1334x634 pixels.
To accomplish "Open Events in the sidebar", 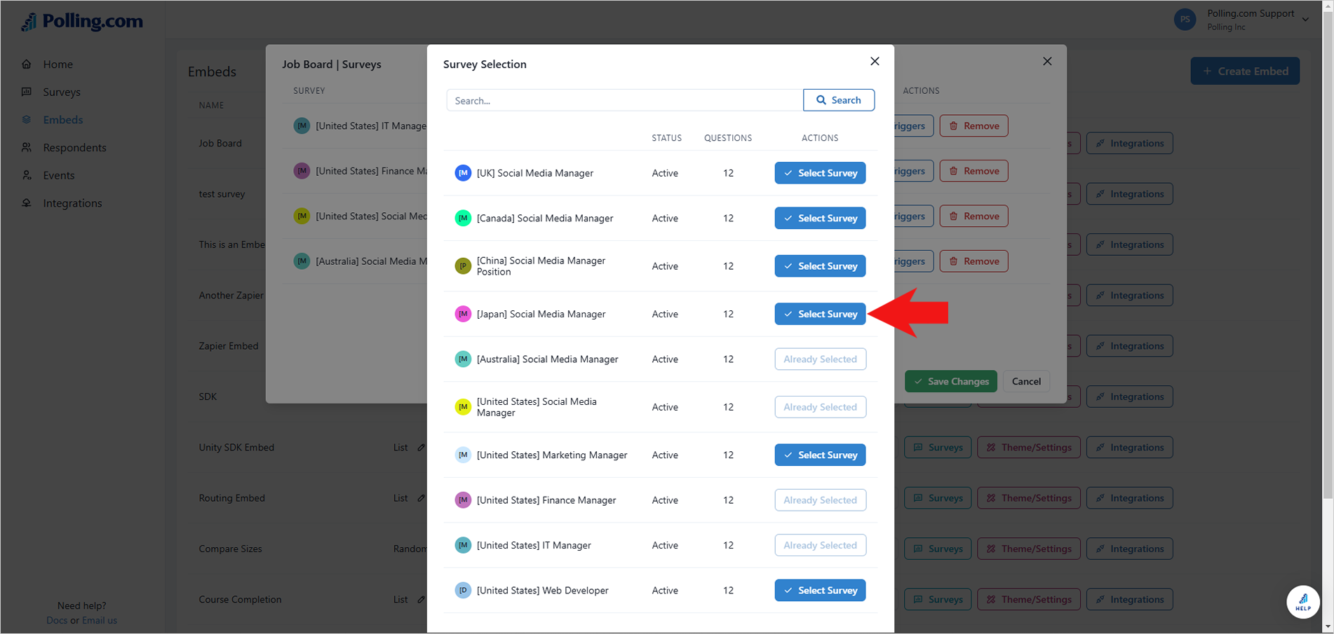I will point(59,175).
